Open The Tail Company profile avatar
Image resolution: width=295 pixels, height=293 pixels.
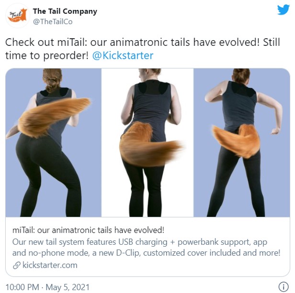tap(18, 16)
